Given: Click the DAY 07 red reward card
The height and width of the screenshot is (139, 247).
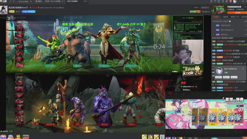Looking at the screenshot, I should tap(239, 117).
